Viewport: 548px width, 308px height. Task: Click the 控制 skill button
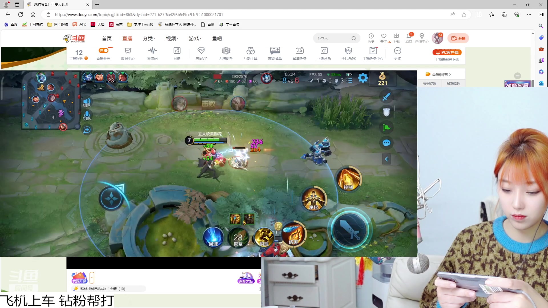(348, 179)
